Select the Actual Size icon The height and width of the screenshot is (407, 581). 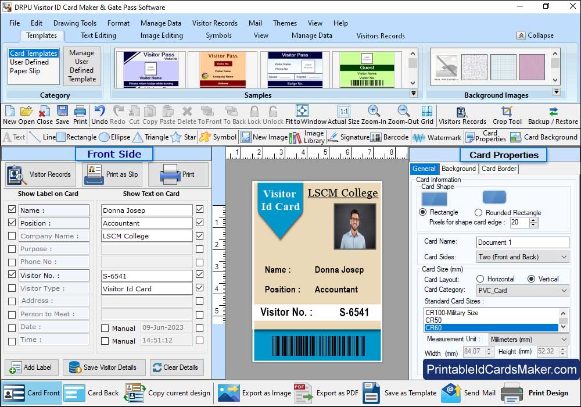coord(344,111)
